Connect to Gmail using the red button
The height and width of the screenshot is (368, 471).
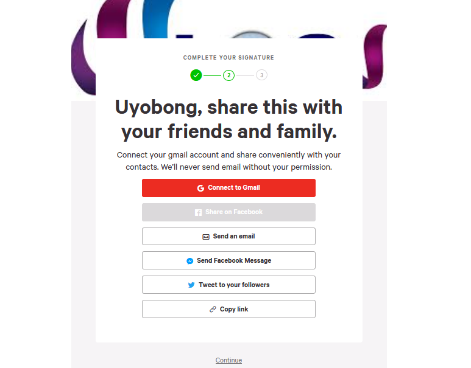pyautogui.click(x=228, y=188)
